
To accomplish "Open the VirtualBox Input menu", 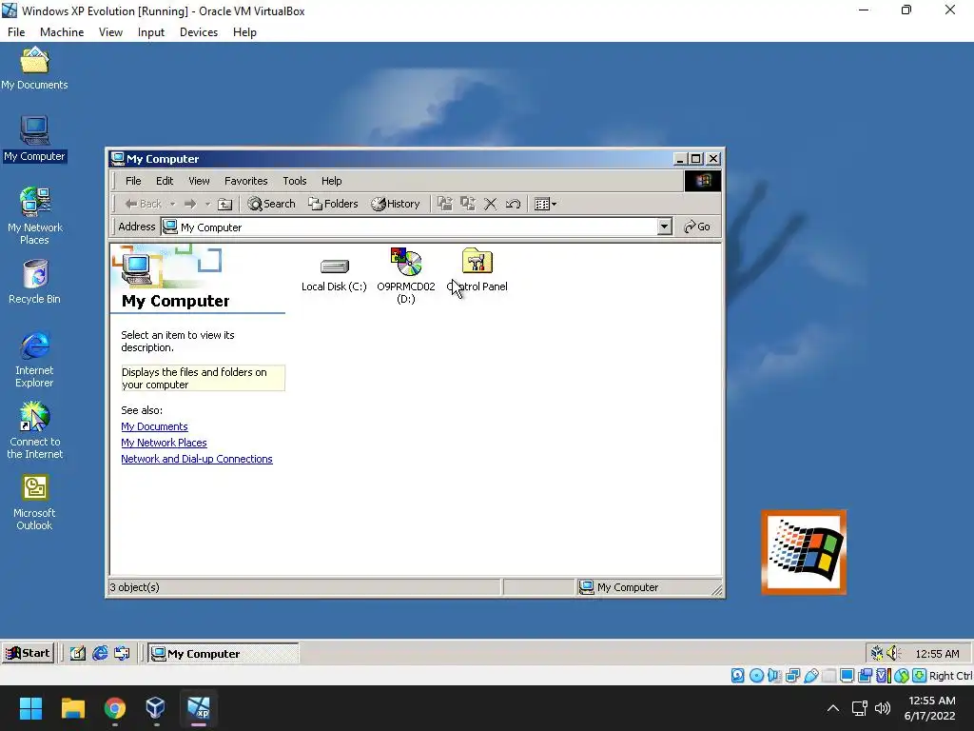I will coord(151,32).
